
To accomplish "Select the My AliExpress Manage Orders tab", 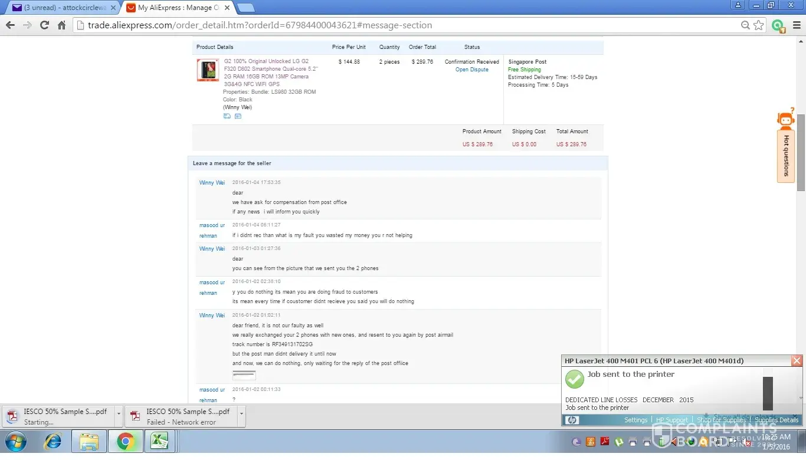I will point(177,8).
